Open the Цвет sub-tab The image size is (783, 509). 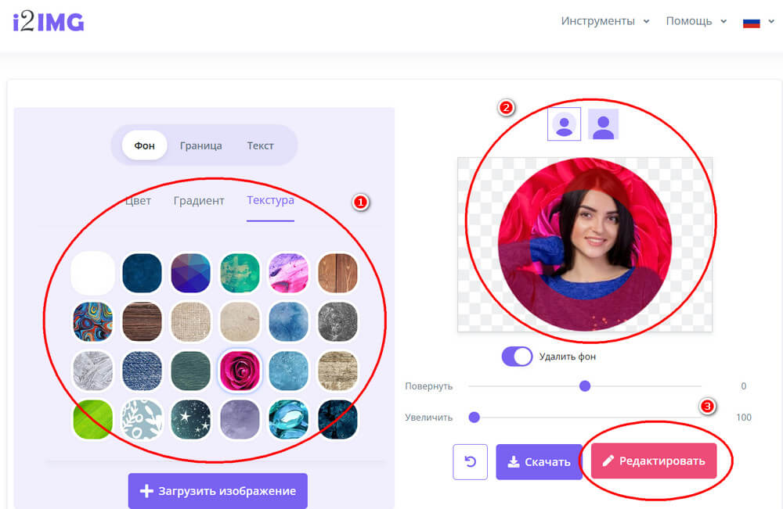point(139,200)
